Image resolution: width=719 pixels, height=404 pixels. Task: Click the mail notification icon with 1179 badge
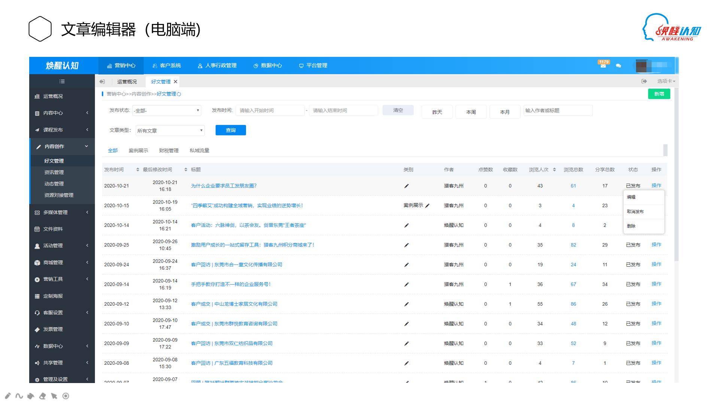coord(603,65)
